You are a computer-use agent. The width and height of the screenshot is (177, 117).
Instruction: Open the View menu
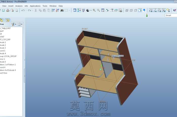(x=4, y=6)
